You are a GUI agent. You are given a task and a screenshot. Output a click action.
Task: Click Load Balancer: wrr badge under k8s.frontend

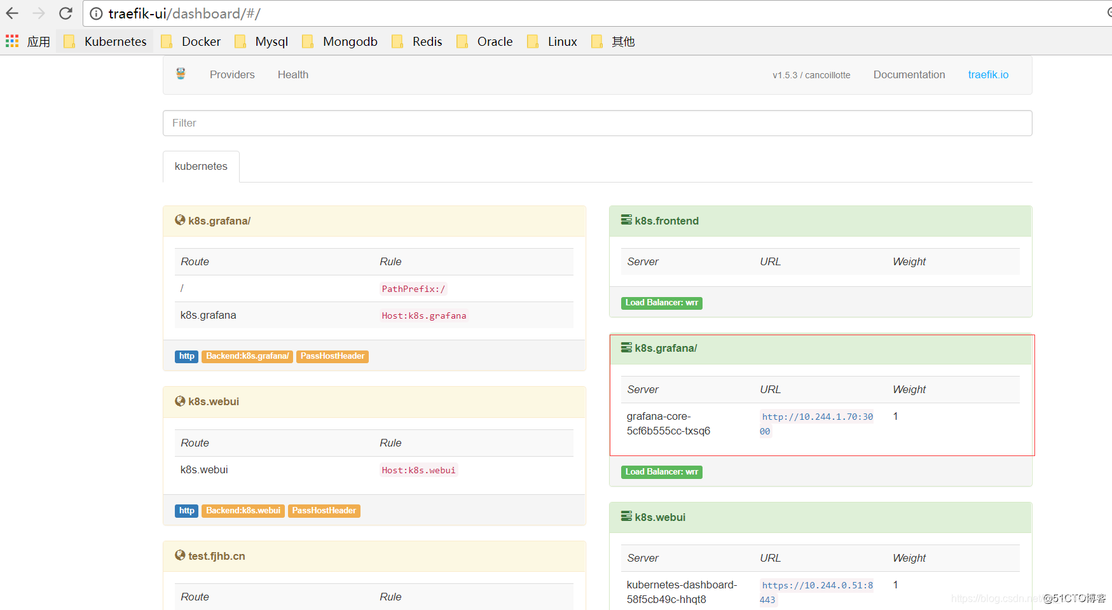coord(662,303)
